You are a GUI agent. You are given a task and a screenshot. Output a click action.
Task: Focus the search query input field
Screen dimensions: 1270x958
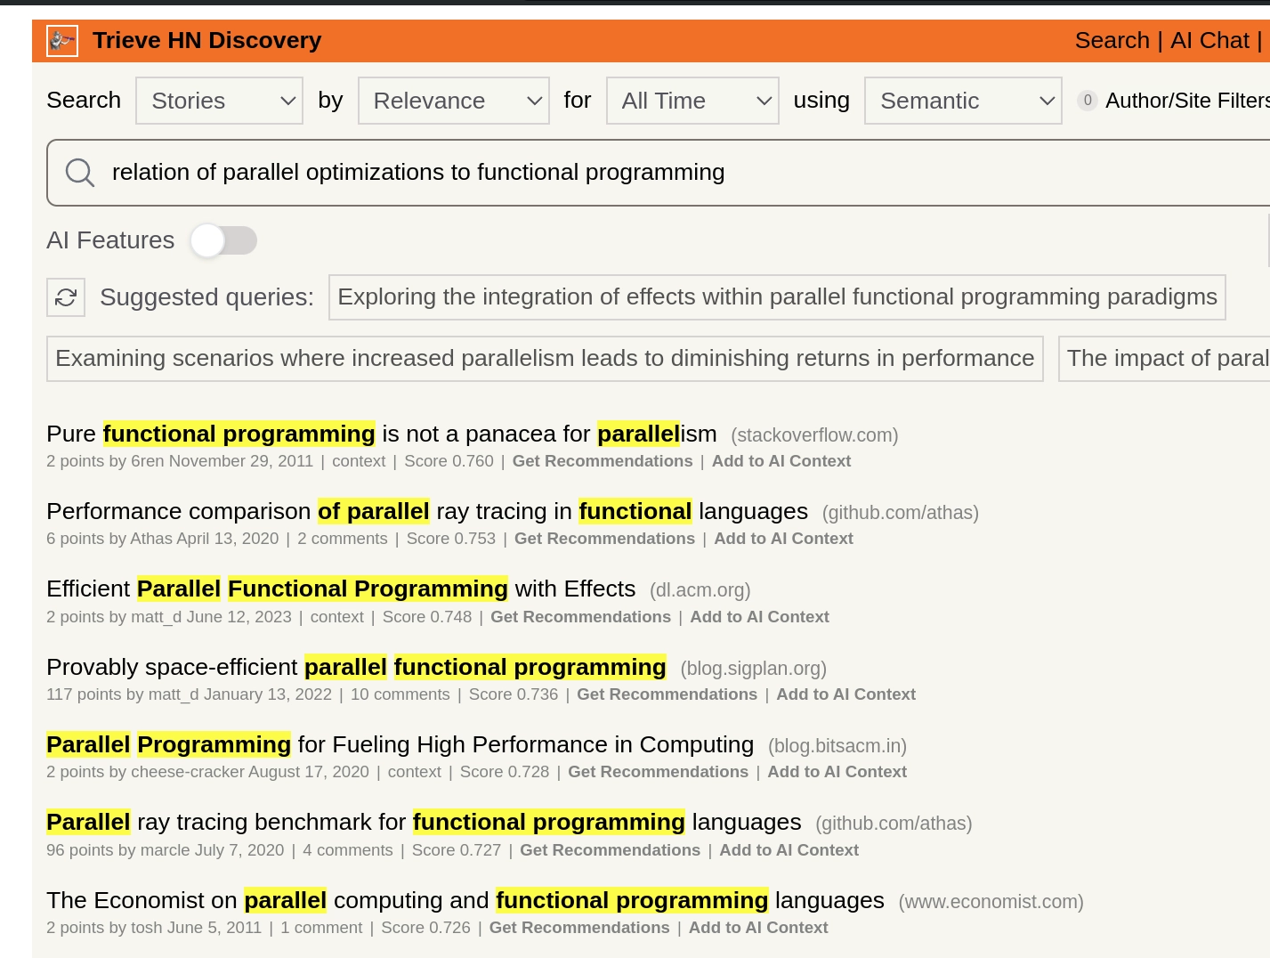point(659,172)
